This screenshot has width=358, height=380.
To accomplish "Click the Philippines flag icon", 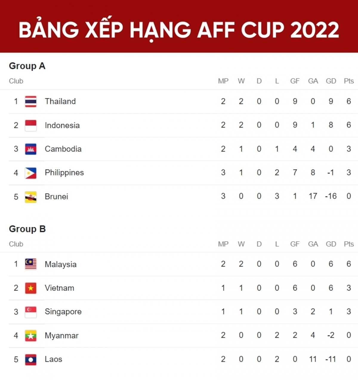I will pos(31,173).
